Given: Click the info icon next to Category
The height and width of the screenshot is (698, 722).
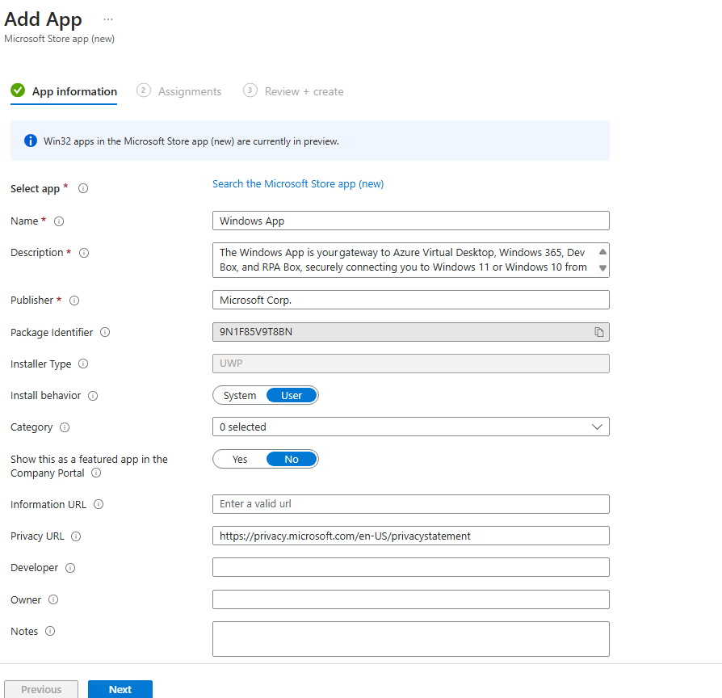Looking at the screenshot, I should coord(65,427).
